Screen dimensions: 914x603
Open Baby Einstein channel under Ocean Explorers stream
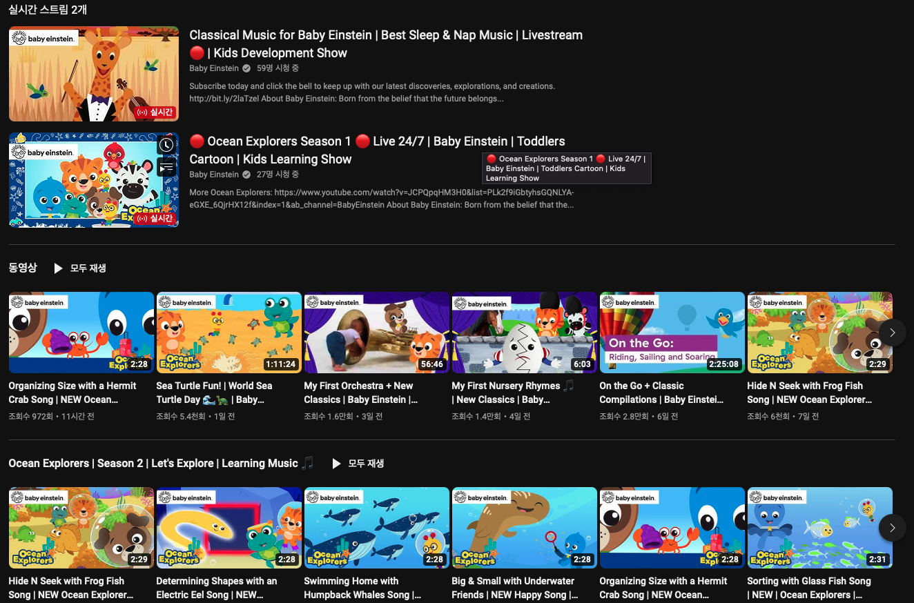coord(214,175)
